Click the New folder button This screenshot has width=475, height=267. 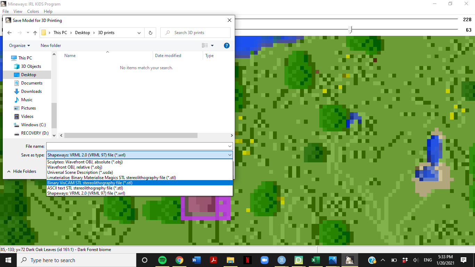(x=51, y=46)
